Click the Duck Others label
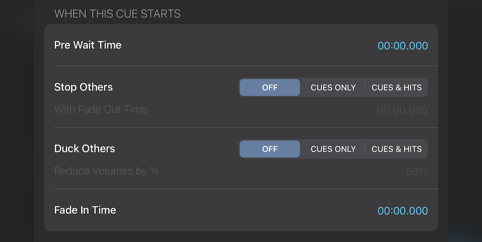Viewport: 482px width, 242px height. tap(84, 149)
